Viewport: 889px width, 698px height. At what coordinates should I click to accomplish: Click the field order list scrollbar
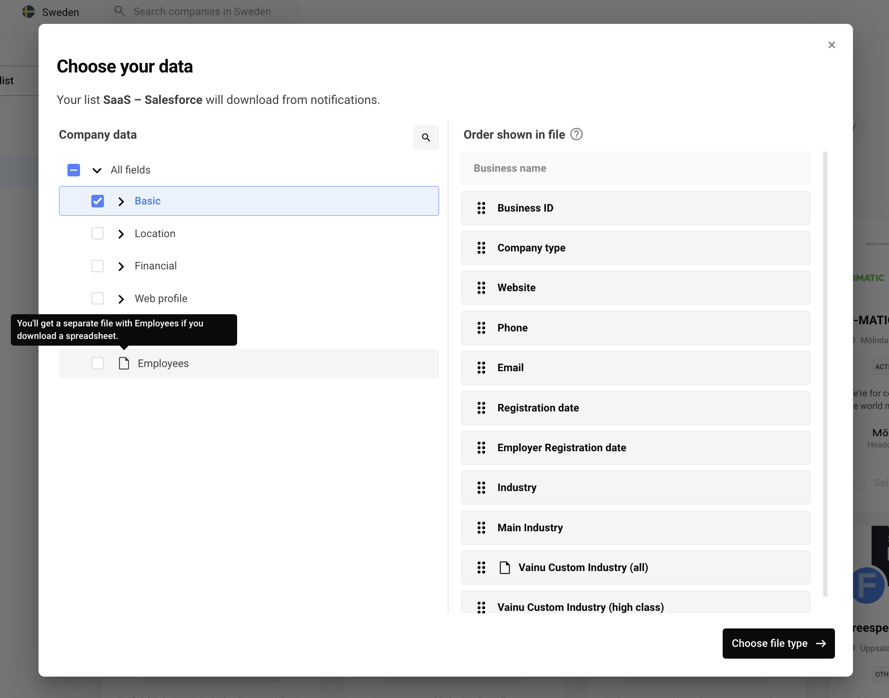(825, 373)
